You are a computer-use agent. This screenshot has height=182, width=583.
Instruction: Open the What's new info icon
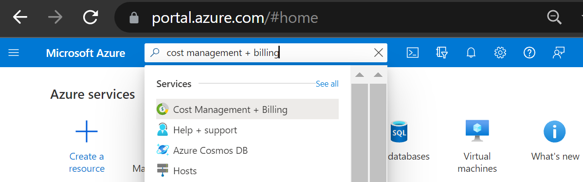pyautogui.click(x=555, y=131)
